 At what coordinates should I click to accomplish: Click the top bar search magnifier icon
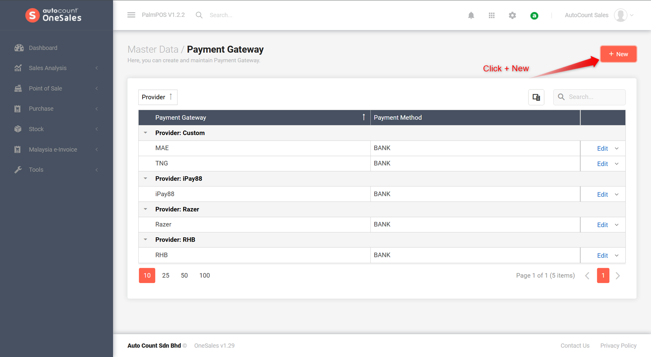click(199, 15)
